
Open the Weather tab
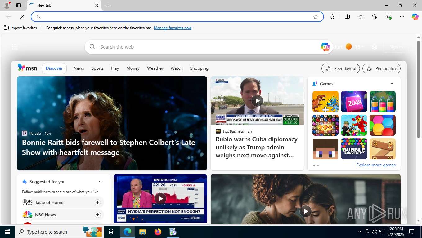pos(155,68)
